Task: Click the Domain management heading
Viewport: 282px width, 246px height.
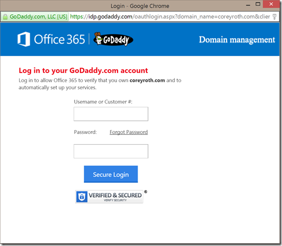Action: pyautogui.click(x=237, y=40)
